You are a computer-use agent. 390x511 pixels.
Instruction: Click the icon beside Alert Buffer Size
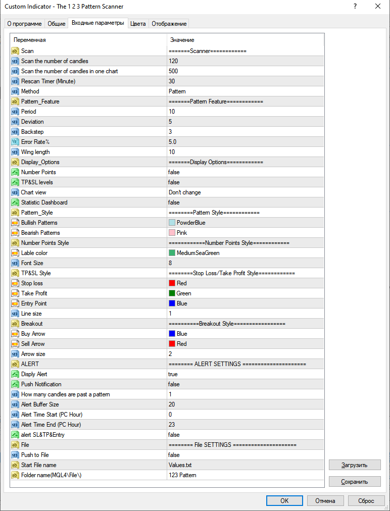coord(15,404)
